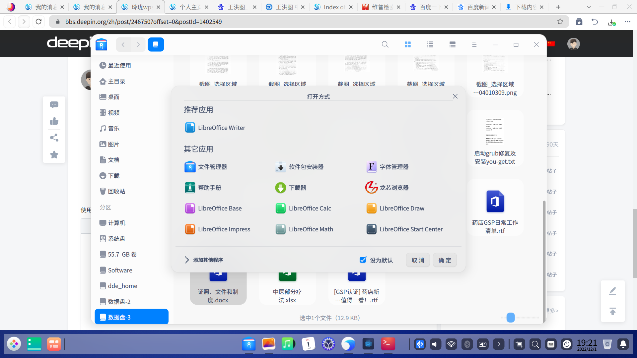
Task: Switch file manager to icon grid view
Action: pos(408,44)
